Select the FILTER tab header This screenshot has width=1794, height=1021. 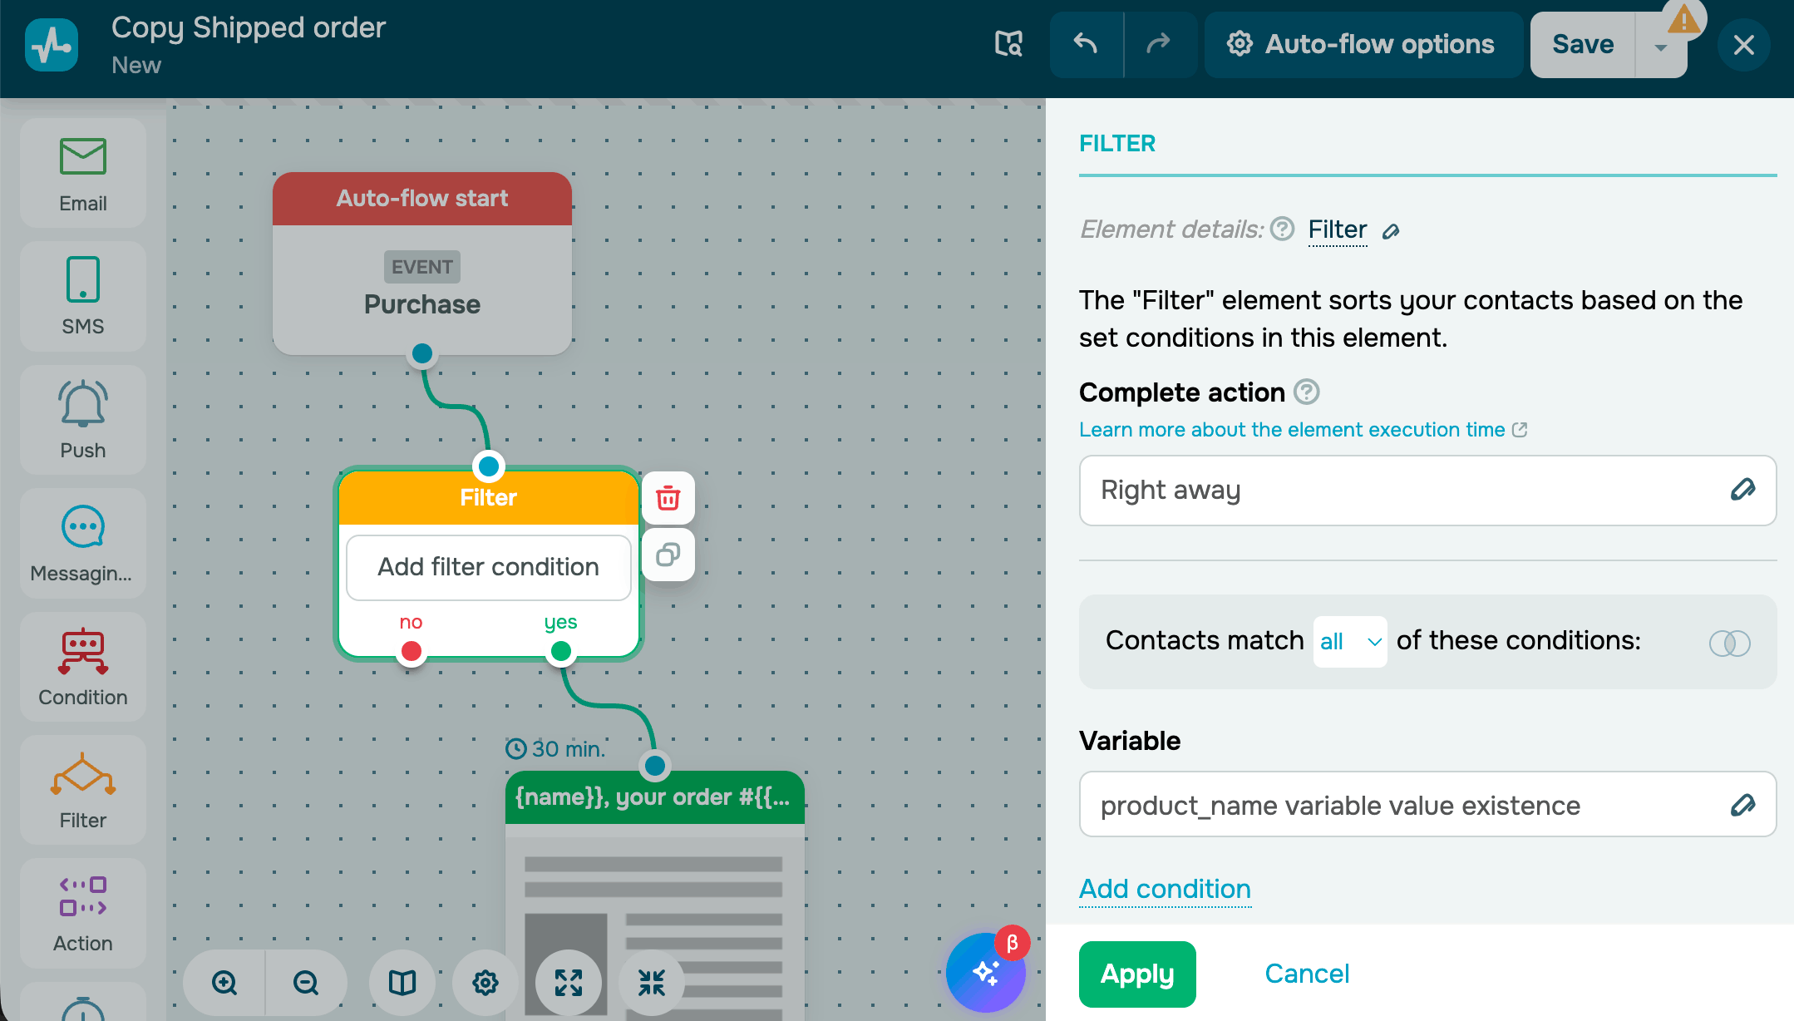click(1116, 144)
